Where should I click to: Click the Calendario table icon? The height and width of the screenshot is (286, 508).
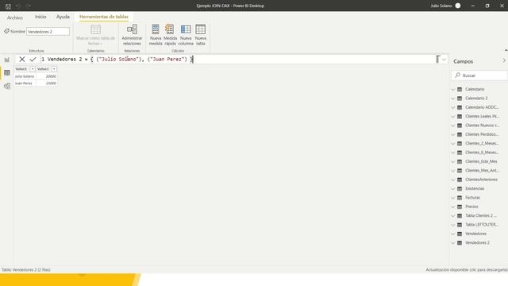tap(460, 89)
